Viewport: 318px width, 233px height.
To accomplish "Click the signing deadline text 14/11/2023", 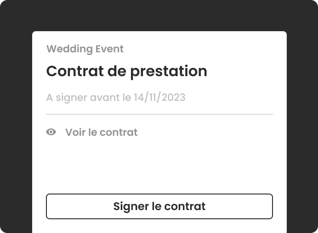I will (x=159, y=97).
